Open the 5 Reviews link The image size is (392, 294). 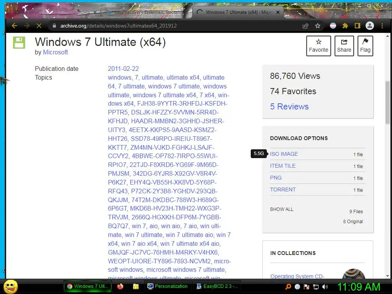(x=289, y=106)
